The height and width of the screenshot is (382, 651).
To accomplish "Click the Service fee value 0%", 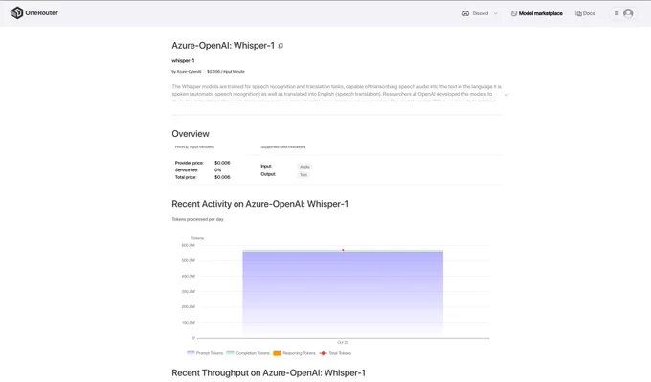I will coord(217,169).
